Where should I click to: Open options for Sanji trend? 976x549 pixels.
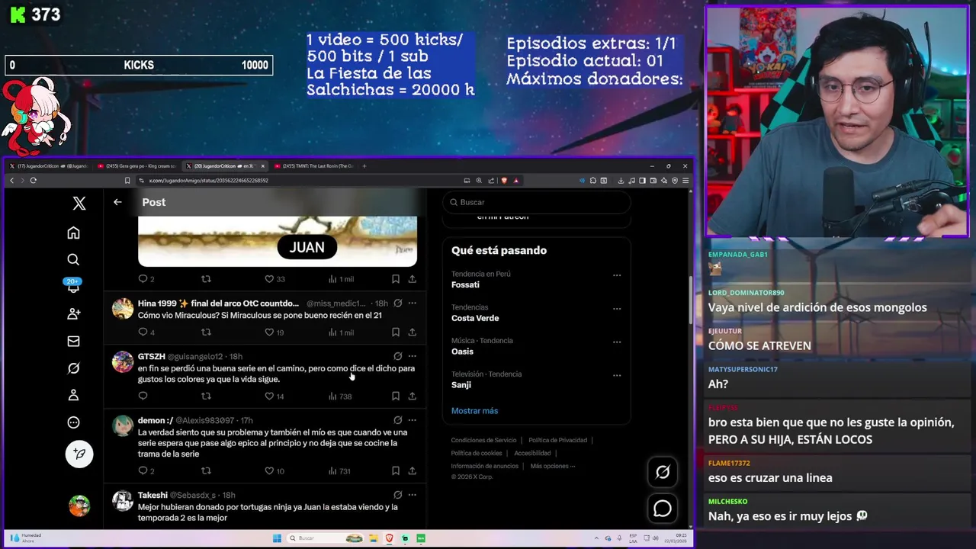pyautogui.click(x=617, y=375)
